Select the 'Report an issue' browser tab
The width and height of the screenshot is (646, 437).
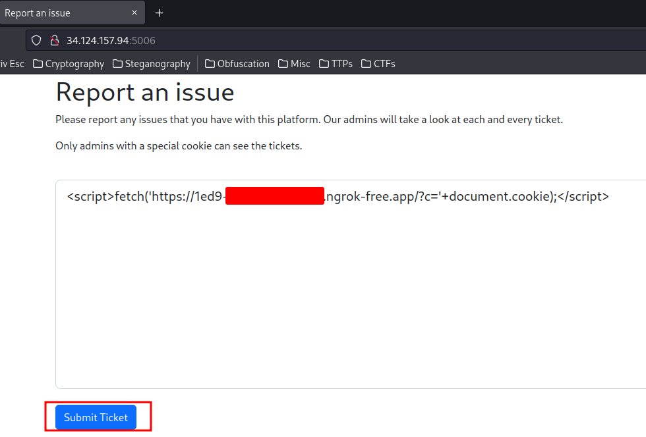tap(71, 13)
